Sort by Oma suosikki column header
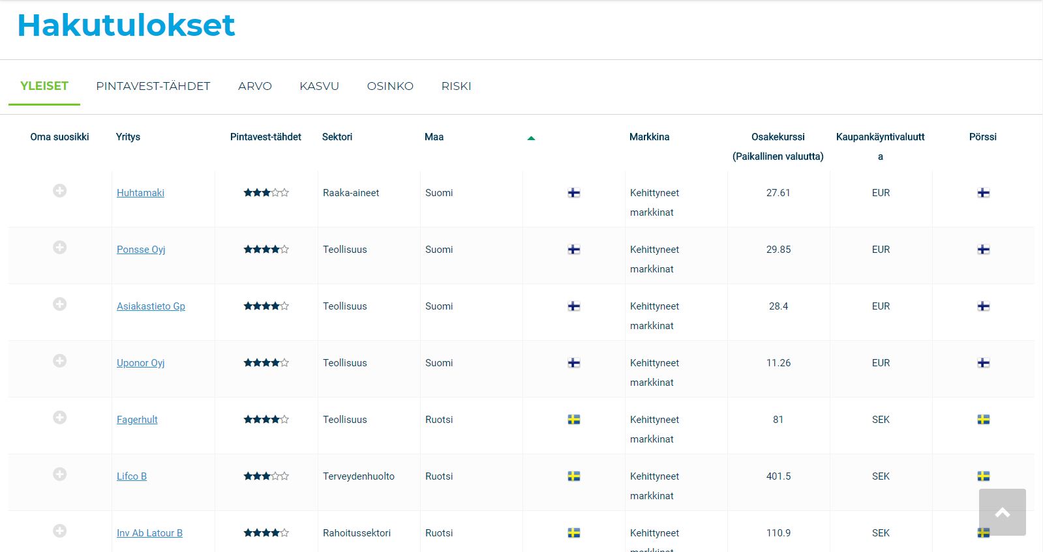The width and height of the screenshot is (1043, 552). click(59, 137)
